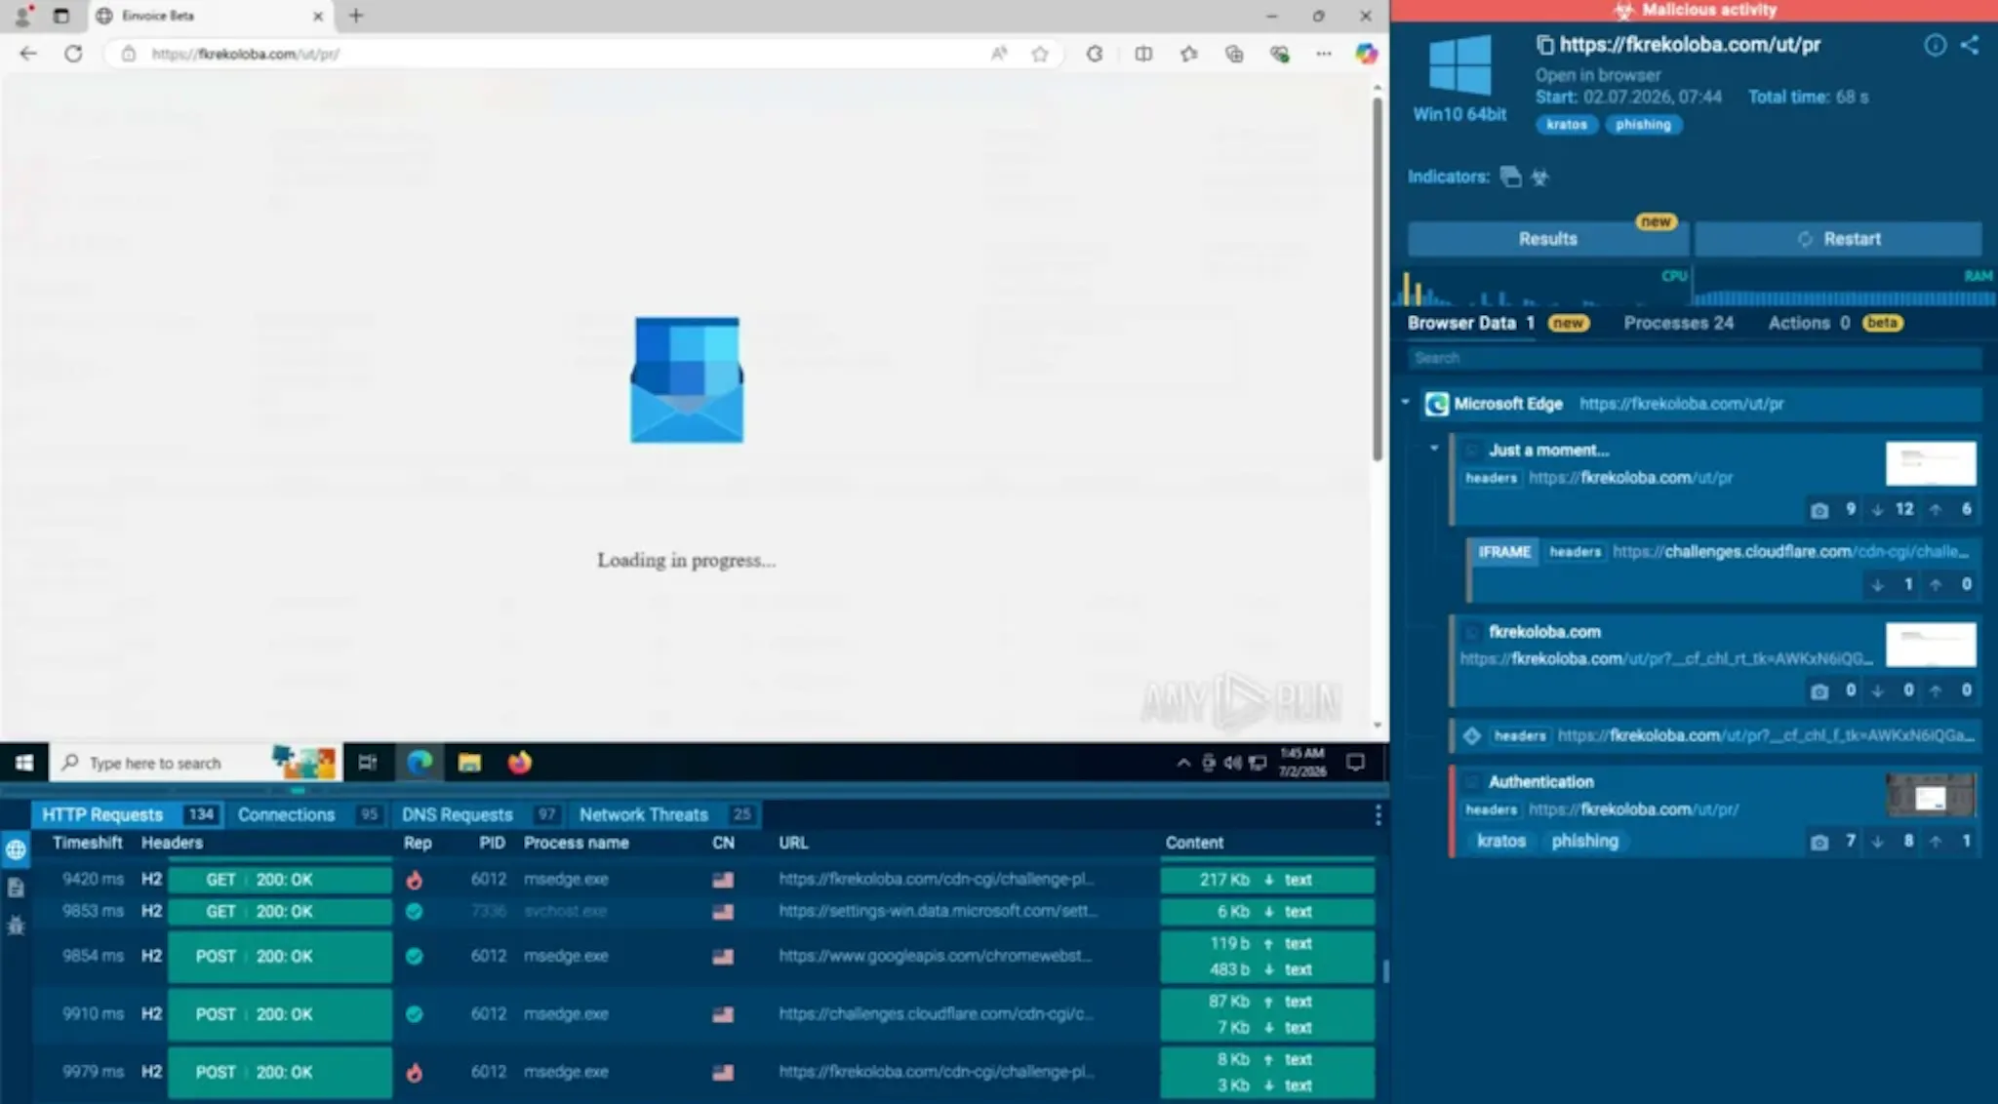
Task: Add page to favorites star icon
Action: tap(1040, 54)
